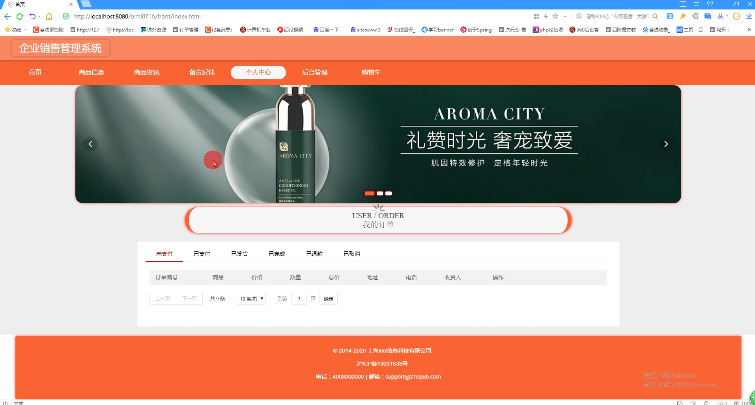Image resolution: width=755 pixels, height=405 pixels.
Task: Select the second carousel indicator dot
Action: click(380, 193)
